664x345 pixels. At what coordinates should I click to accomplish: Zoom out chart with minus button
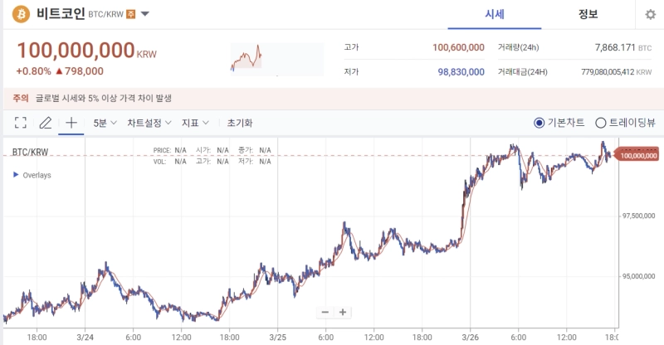coord(325,313)
